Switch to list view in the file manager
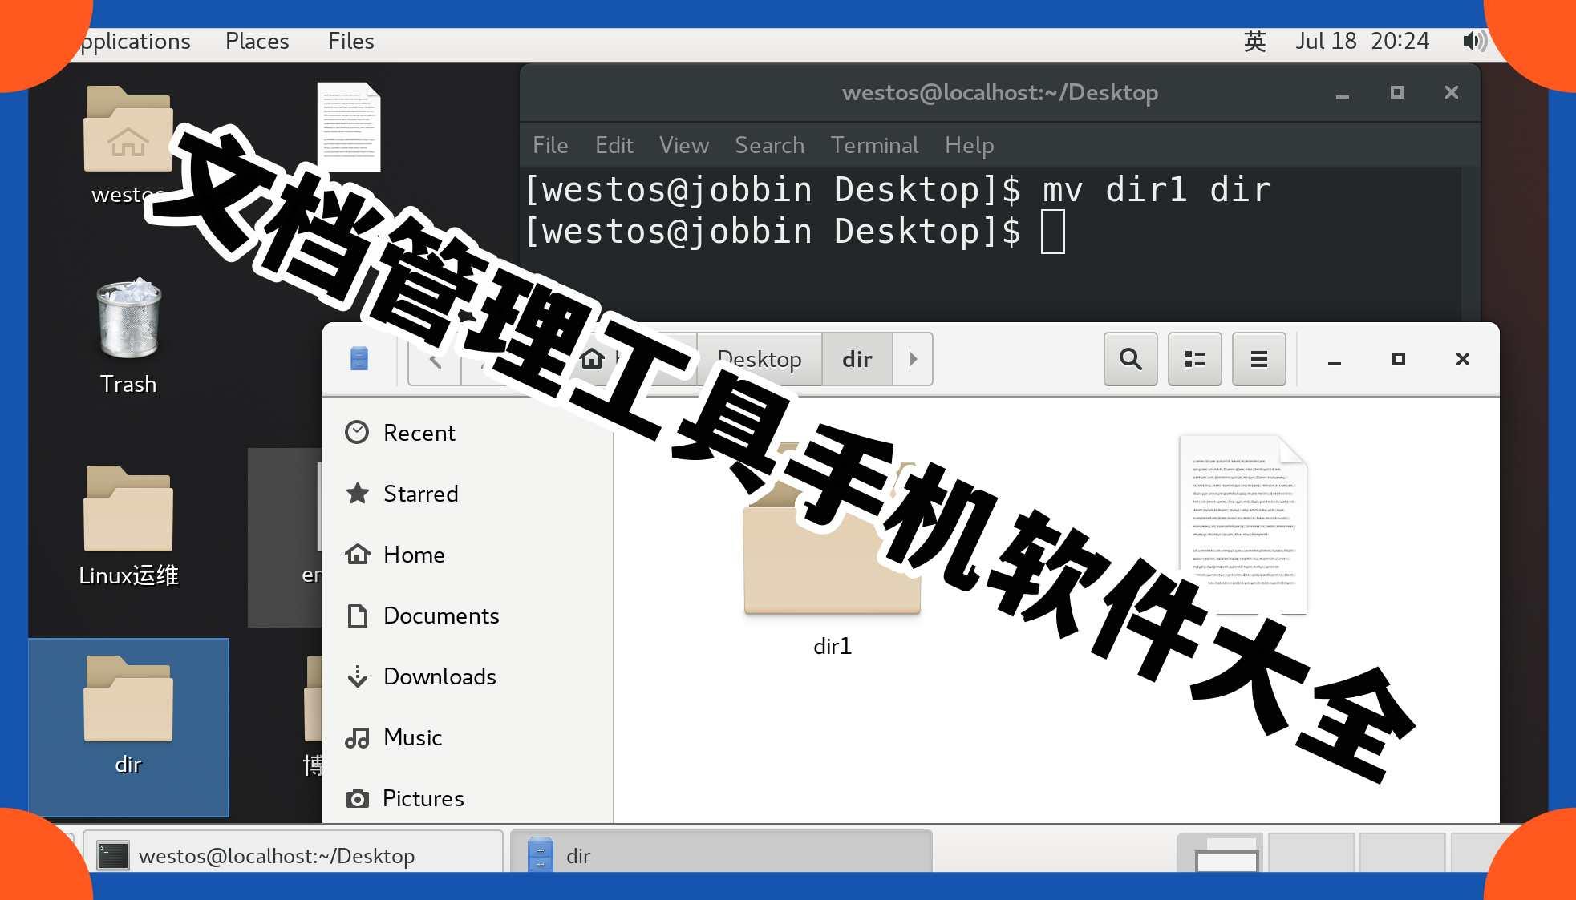The width and height of the screenshot is (1576, 900). click(x=1194, y=359)
